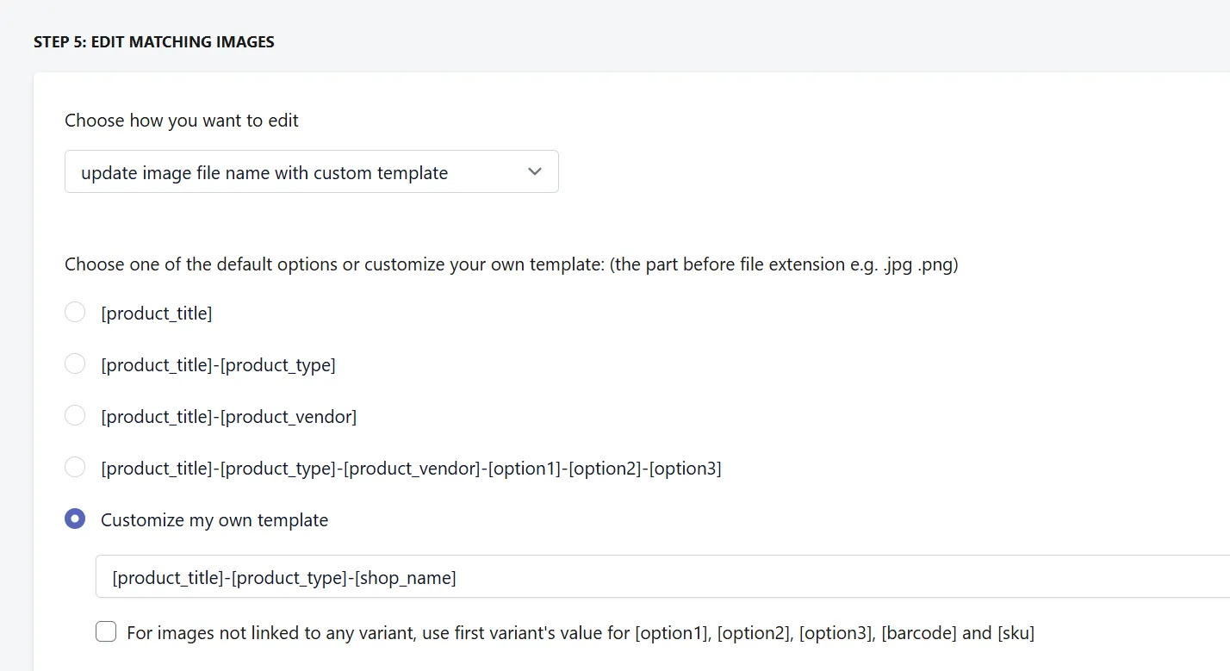Click the long vendor-options template label text

411,469
